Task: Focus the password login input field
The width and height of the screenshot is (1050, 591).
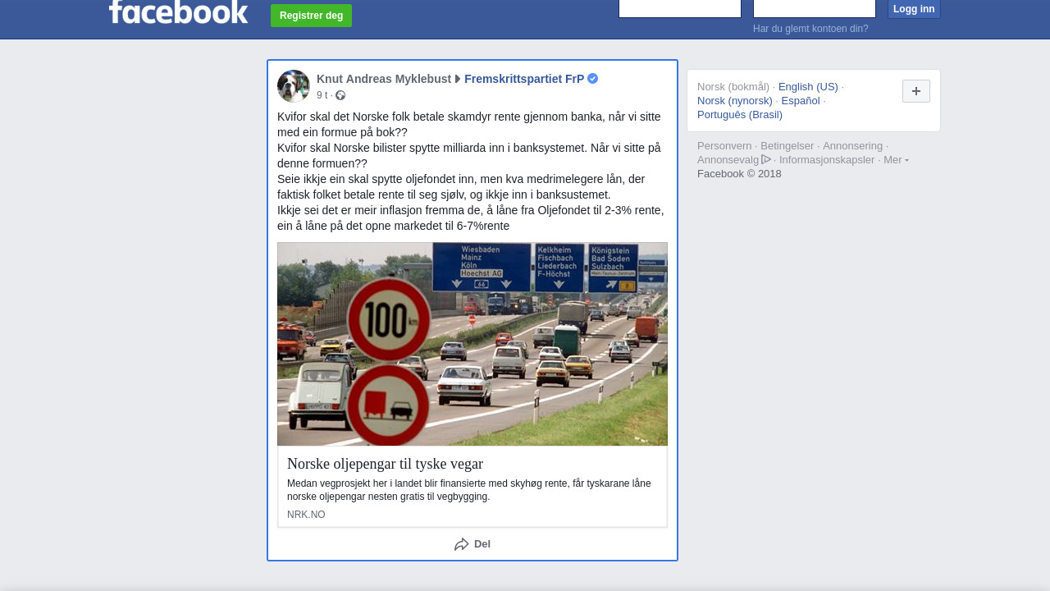Action: tap(815, 8)
